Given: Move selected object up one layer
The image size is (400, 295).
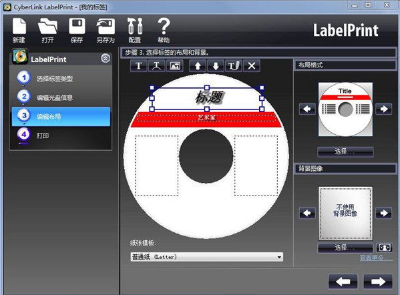Looking at the screenshot, I should point(198,66).
